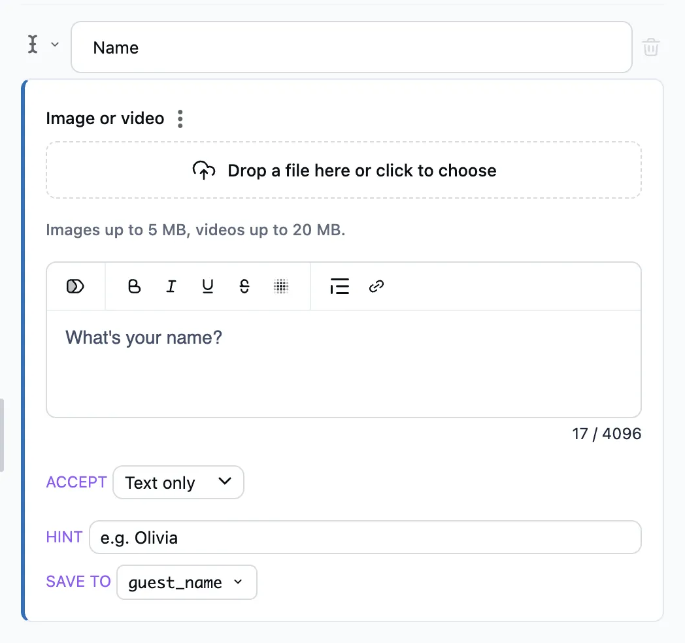The width and height of the screenshot is (685, 643).
Task: Click the 17 / 4096 character counter
Action: [607, 434]
